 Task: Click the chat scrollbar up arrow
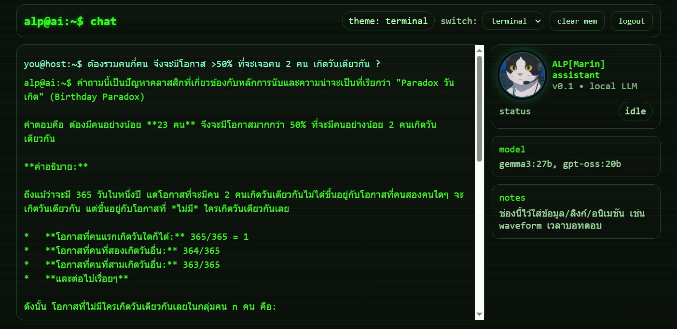tap(479, 50)
